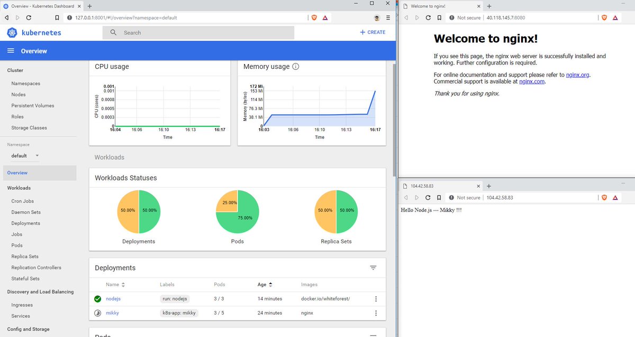Open Pods in the sidebar
This screenshot has height=337, width=635.
coord(17,245)
